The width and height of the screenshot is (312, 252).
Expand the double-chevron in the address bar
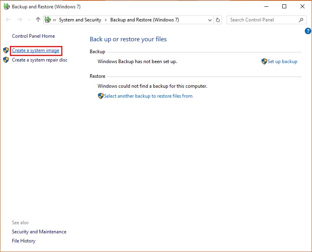coord(54,20)
